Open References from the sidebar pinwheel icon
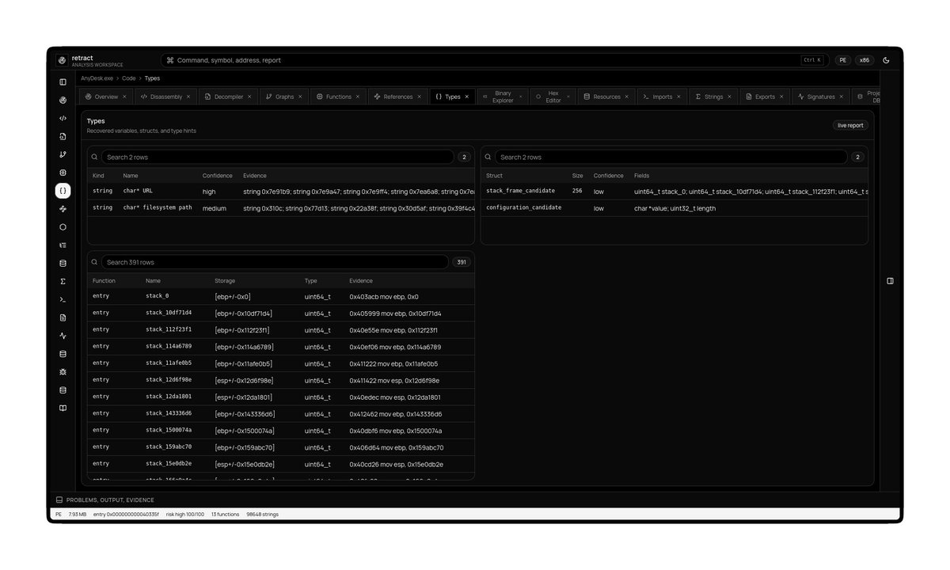The image size is (950, 570). 63,209
